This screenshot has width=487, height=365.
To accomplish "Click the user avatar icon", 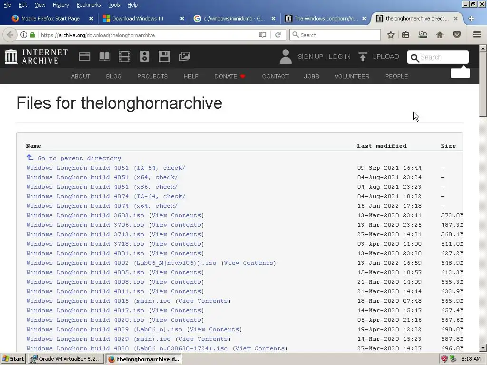I will point(285,57).
